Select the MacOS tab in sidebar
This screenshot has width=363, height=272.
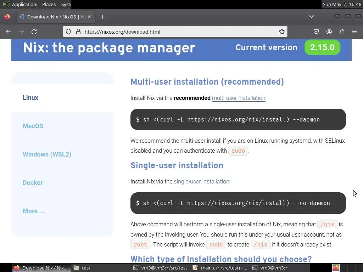(x=33, y=126)
